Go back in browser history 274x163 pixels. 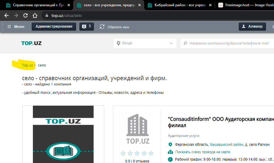pos(7,15)
